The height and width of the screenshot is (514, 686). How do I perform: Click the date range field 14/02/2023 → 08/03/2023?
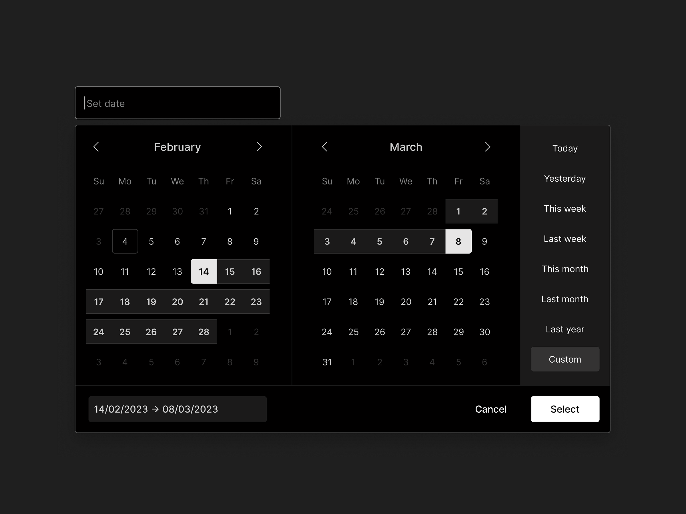point(178,409)
